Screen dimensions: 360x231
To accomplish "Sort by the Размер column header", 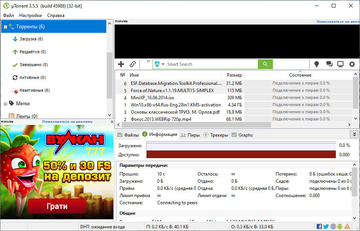I will pos(233,75).
